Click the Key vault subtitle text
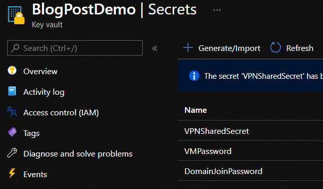 (x=47, y=25)
